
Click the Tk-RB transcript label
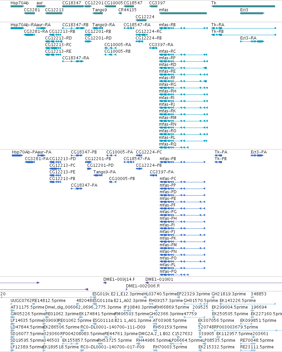tap(217, 31)
